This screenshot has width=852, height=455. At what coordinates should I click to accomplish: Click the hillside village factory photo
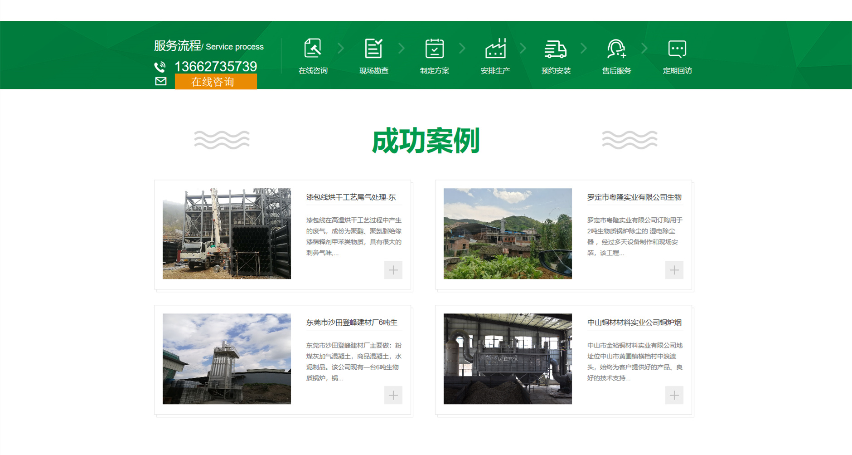point(508,234)
